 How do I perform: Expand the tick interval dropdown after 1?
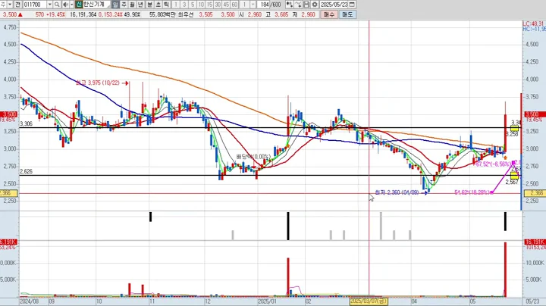(253, 5)
